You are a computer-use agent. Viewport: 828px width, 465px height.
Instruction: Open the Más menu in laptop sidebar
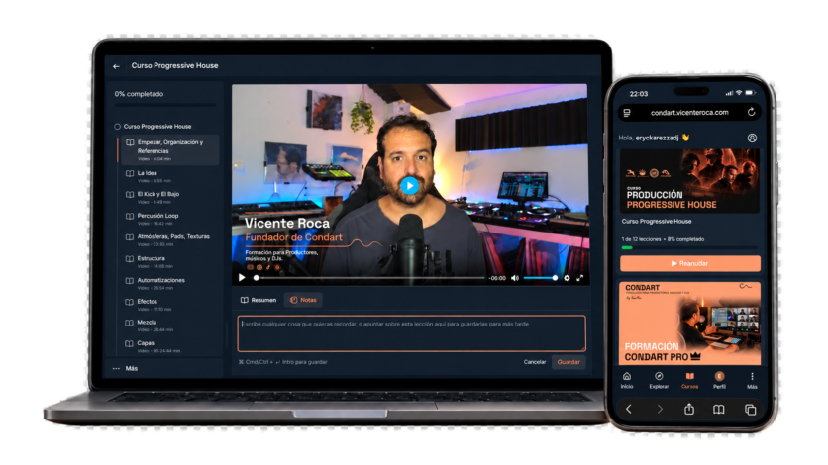(125, 368)
